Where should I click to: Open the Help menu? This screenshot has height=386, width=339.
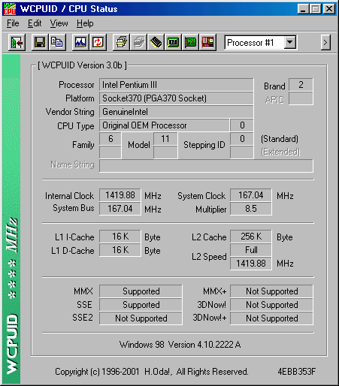85,23
